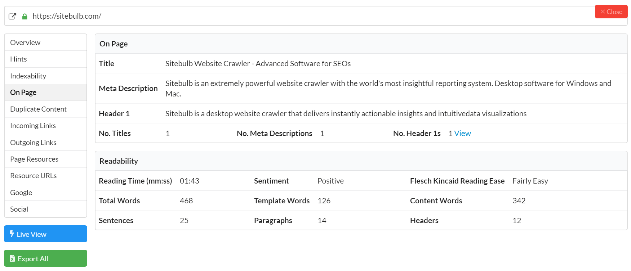The width and height of the screenshot is (631, 271).
Task: Open the Hints section
Action: (x=45, y=59)
